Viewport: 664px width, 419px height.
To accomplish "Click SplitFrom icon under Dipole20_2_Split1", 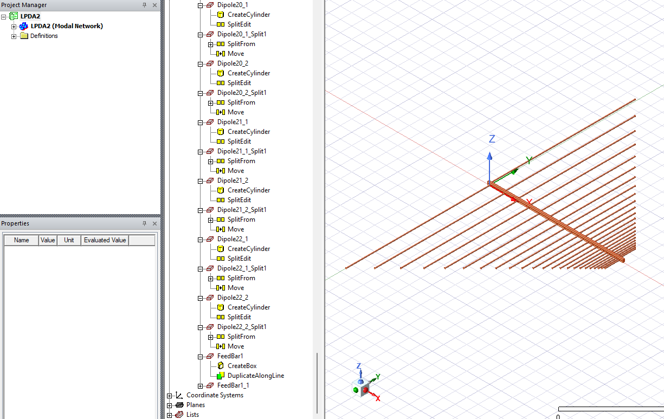I will (x=221, y=102).
